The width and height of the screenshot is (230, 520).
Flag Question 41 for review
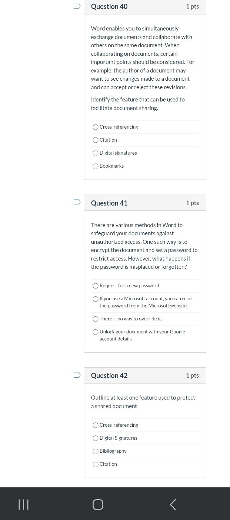pos(77,202)
